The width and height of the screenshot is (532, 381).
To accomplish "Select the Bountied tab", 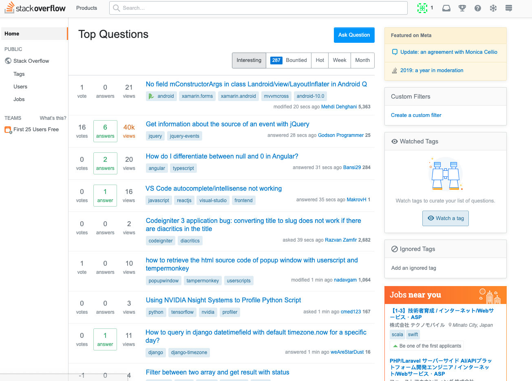I will pyautogui.click(x=289, y=60).
